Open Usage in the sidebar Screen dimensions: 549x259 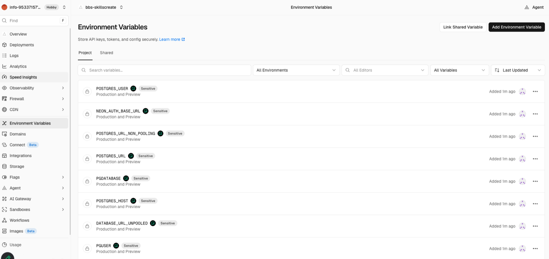click(34, 245)
